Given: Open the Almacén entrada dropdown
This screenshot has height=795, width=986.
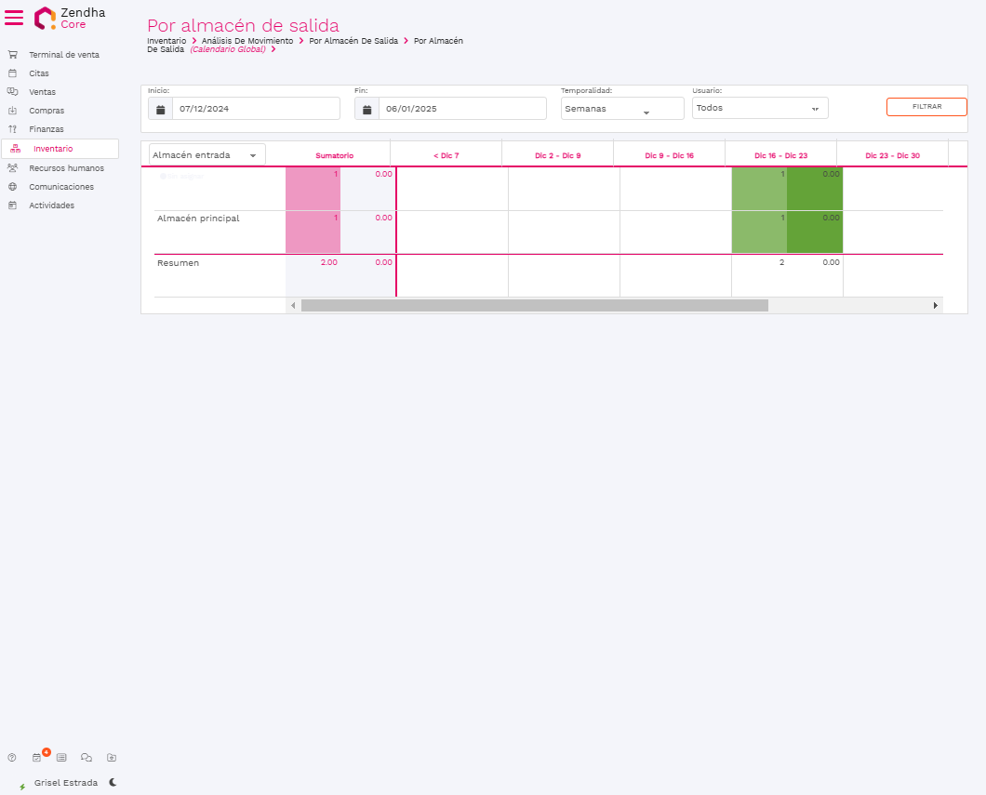Looking at the screenshot, I should (x=207, y=155).
